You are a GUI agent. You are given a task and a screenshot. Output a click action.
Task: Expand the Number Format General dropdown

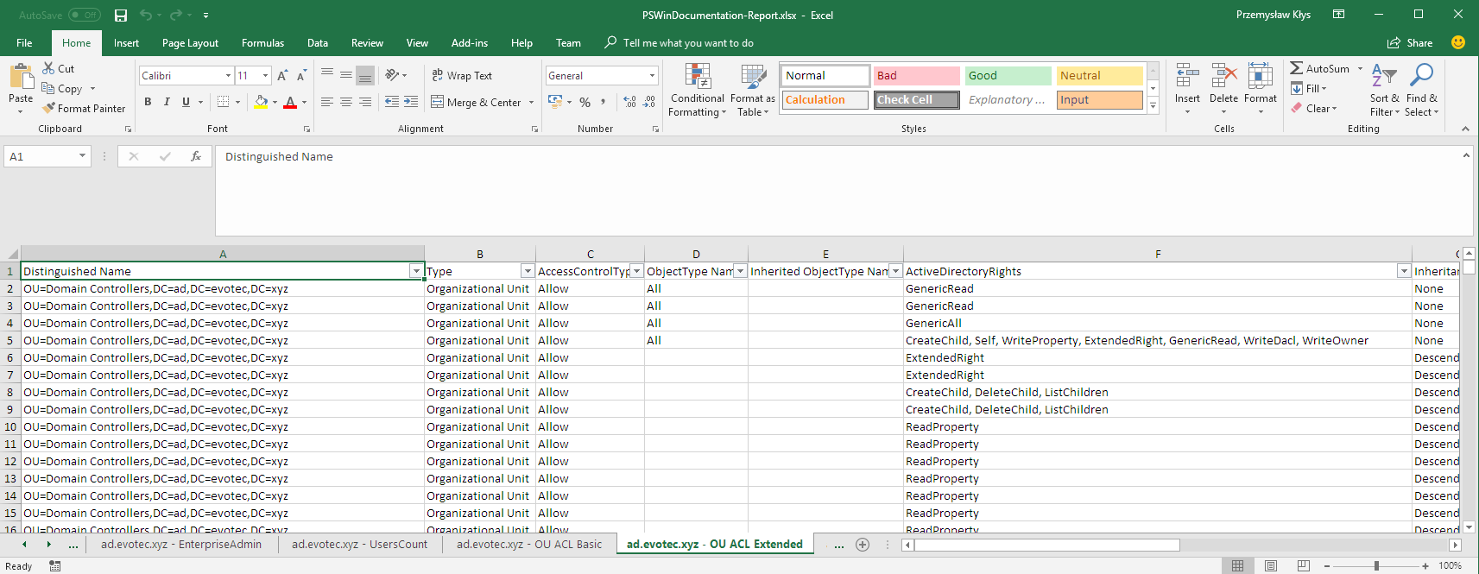(x=652, y=76)
